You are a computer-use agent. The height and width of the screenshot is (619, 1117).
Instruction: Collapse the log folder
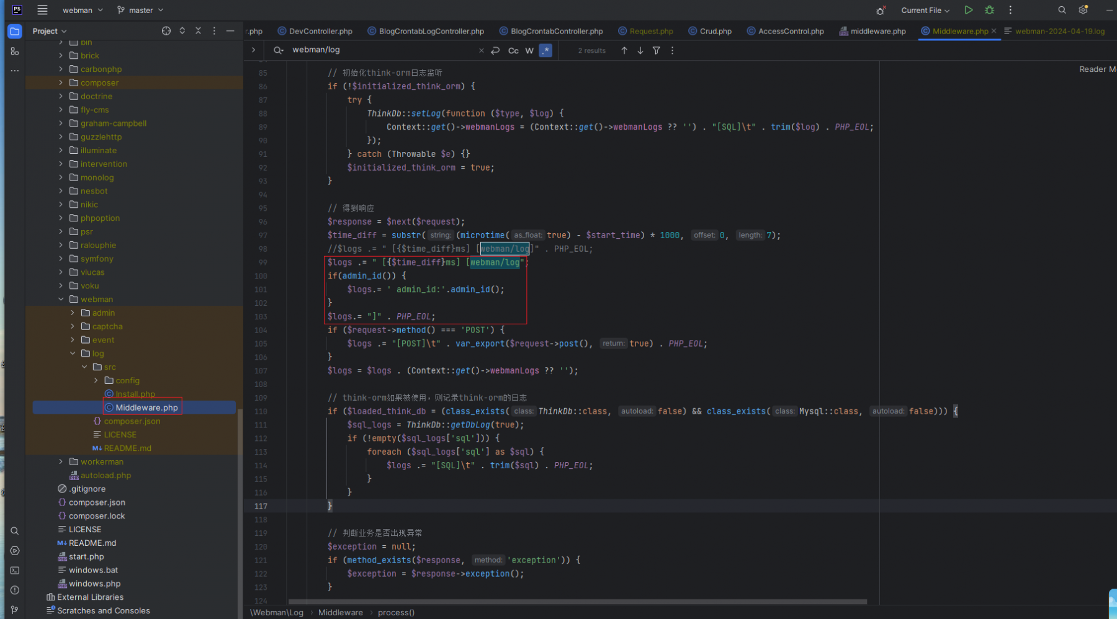[x=73, y=354]
